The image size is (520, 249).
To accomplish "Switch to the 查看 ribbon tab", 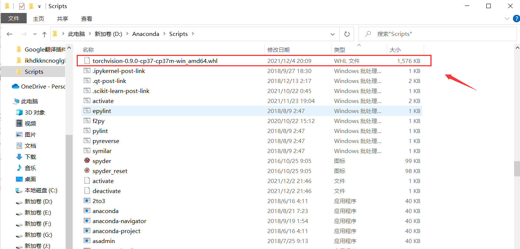I will point(86,18).
